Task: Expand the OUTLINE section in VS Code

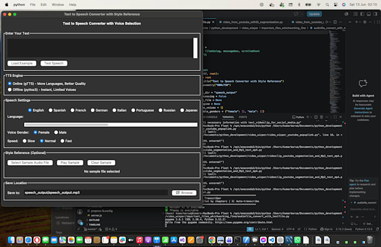Action: point(94,220)
